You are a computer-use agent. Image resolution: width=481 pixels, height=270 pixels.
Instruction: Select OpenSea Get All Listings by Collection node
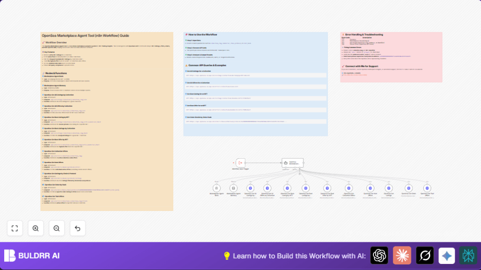coord(250,188)
